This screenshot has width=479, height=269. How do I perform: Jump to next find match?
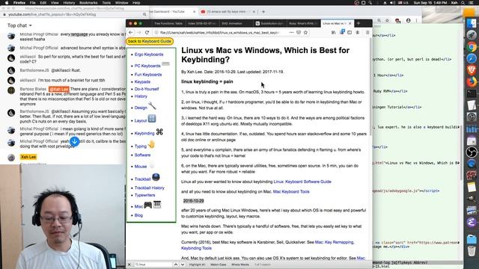(x=183, y=265)
